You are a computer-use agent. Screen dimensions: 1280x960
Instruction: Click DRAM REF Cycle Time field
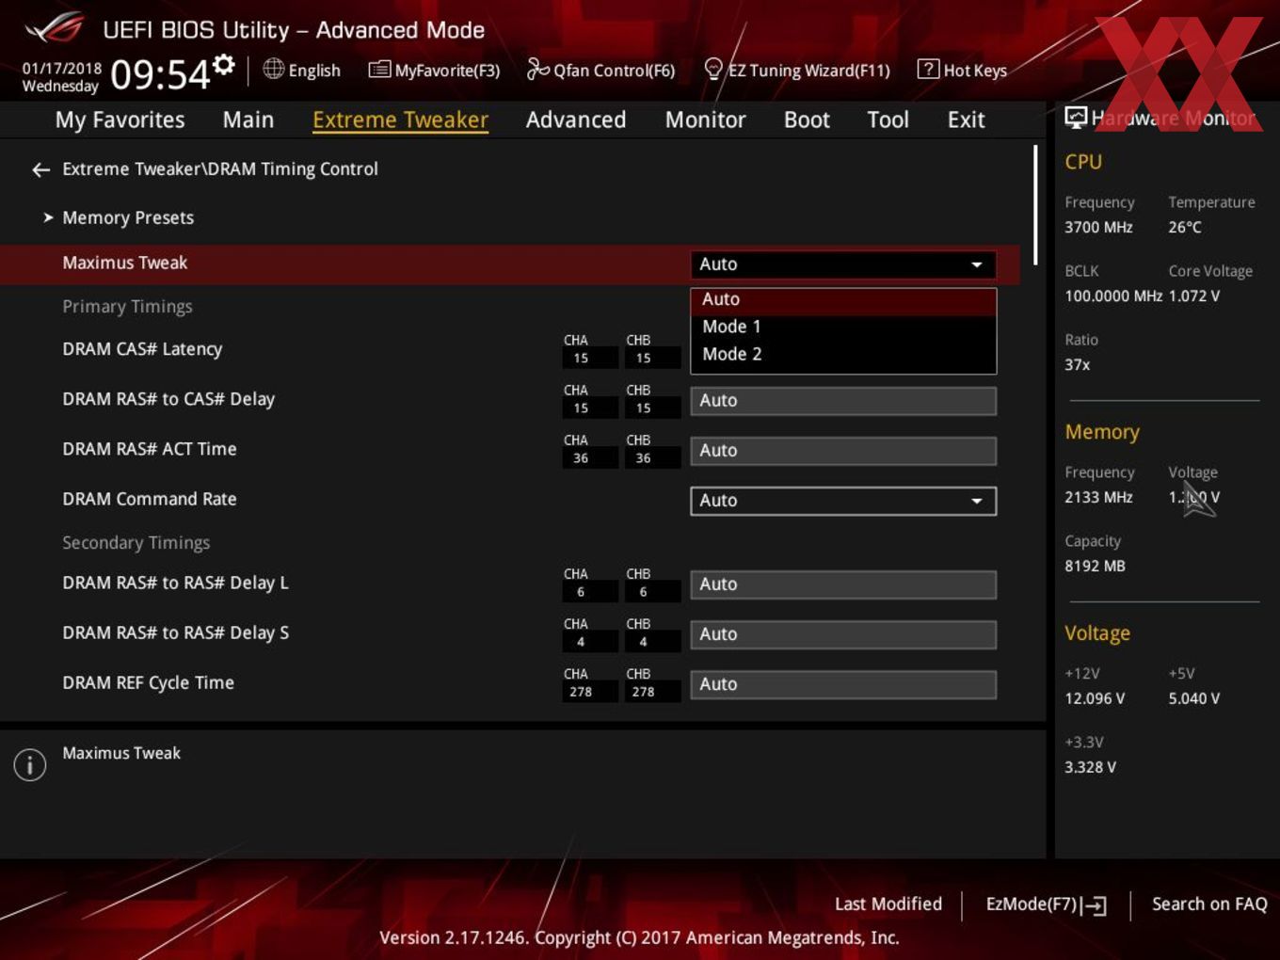(x=843, y=684)
